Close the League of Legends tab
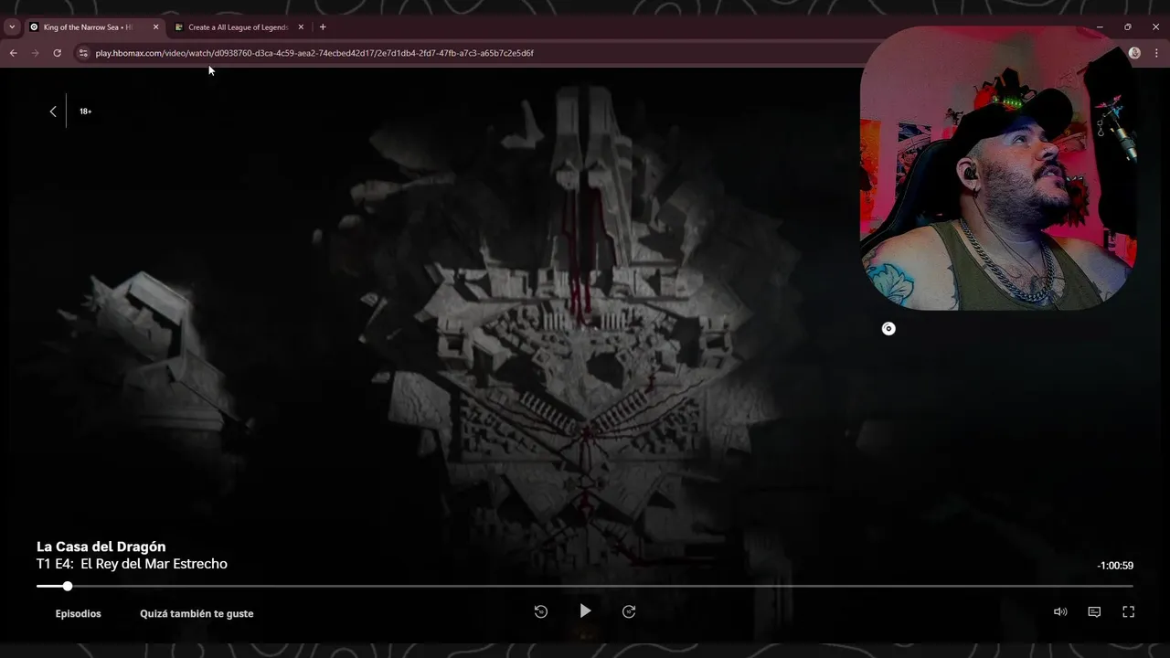Image resolution: width=1170 pixels, height=658 pixels. (x=301, y=27)
